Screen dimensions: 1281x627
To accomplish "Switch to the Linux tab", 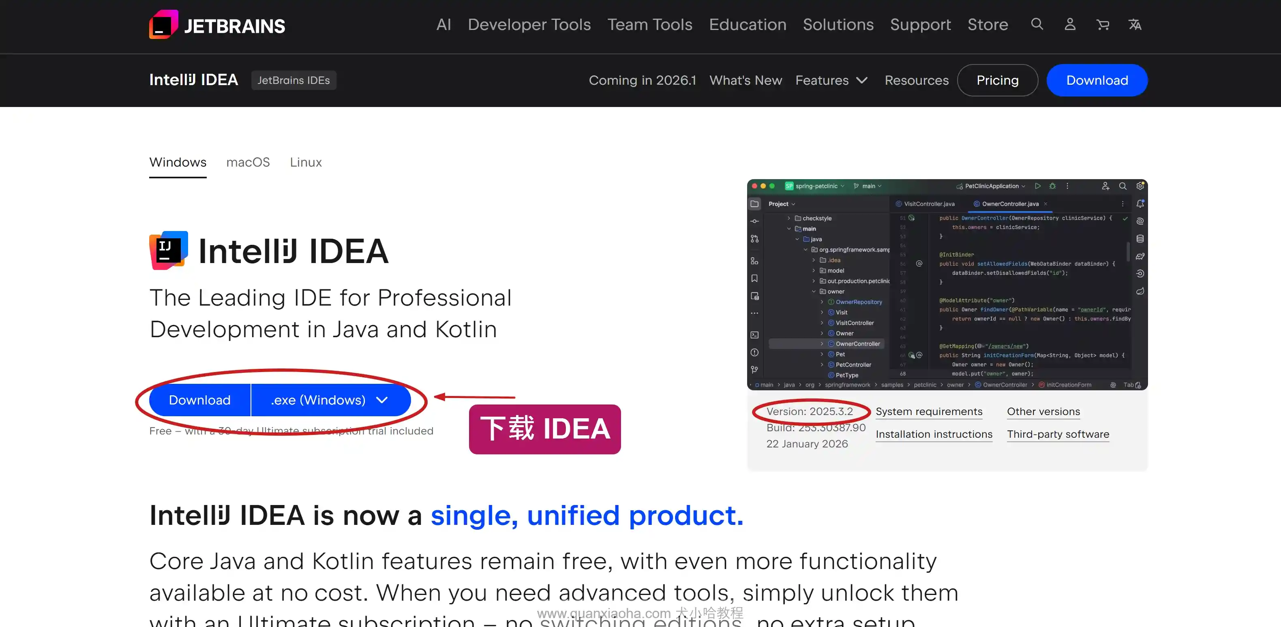I will [x=305, y=162].
